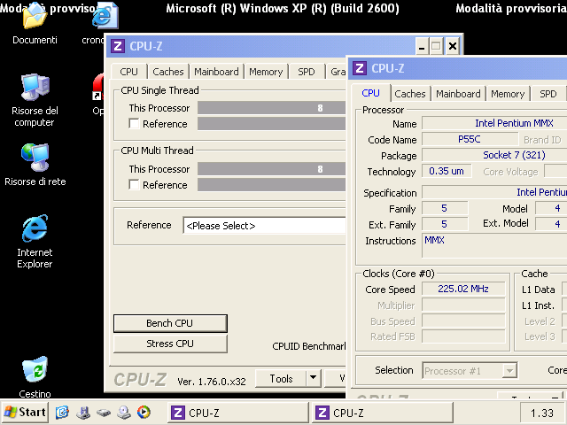Open Caches tab in the front CPU-Z window

pyautogui.click(x=410, y=94)
